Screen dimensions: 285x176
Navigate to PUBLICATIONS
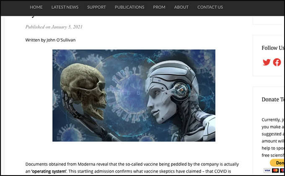pos(130,7)
